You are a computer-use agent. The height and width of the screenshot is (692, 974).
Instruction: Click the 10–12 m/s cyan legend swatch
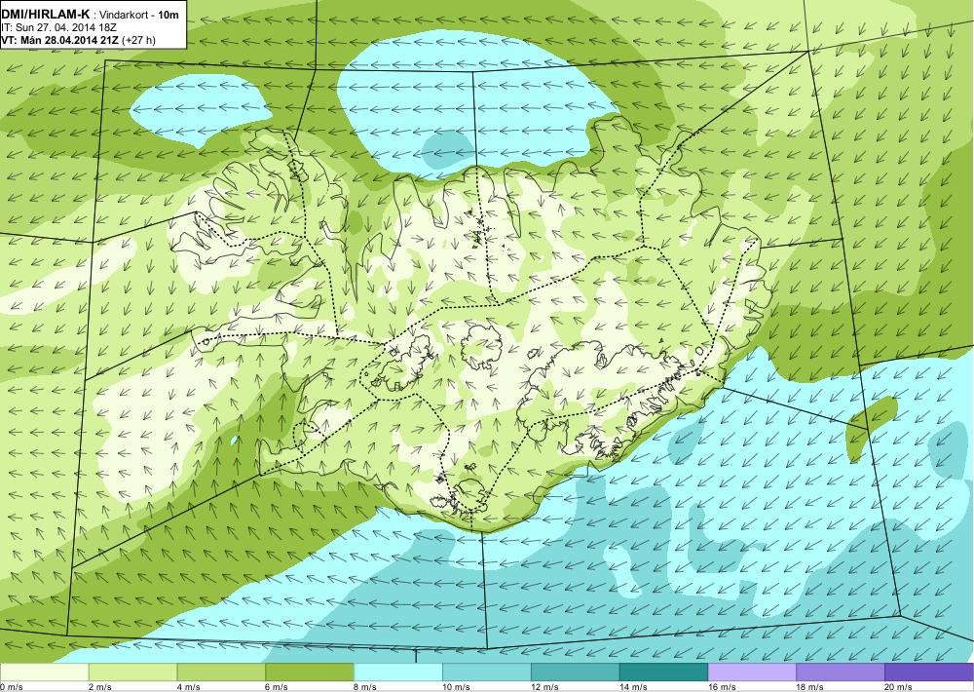click(x=486, y=673)
